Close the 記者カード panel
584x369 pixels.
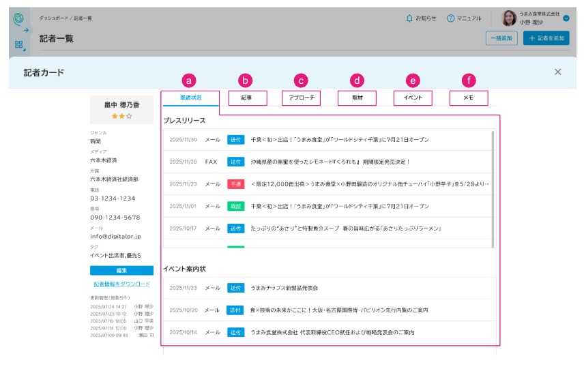tap(557, 72)
